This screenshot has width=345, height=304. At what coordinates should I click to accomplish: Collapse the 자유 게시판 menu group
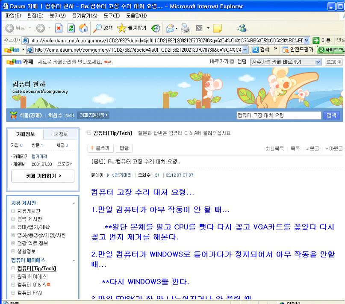(74, 203)
